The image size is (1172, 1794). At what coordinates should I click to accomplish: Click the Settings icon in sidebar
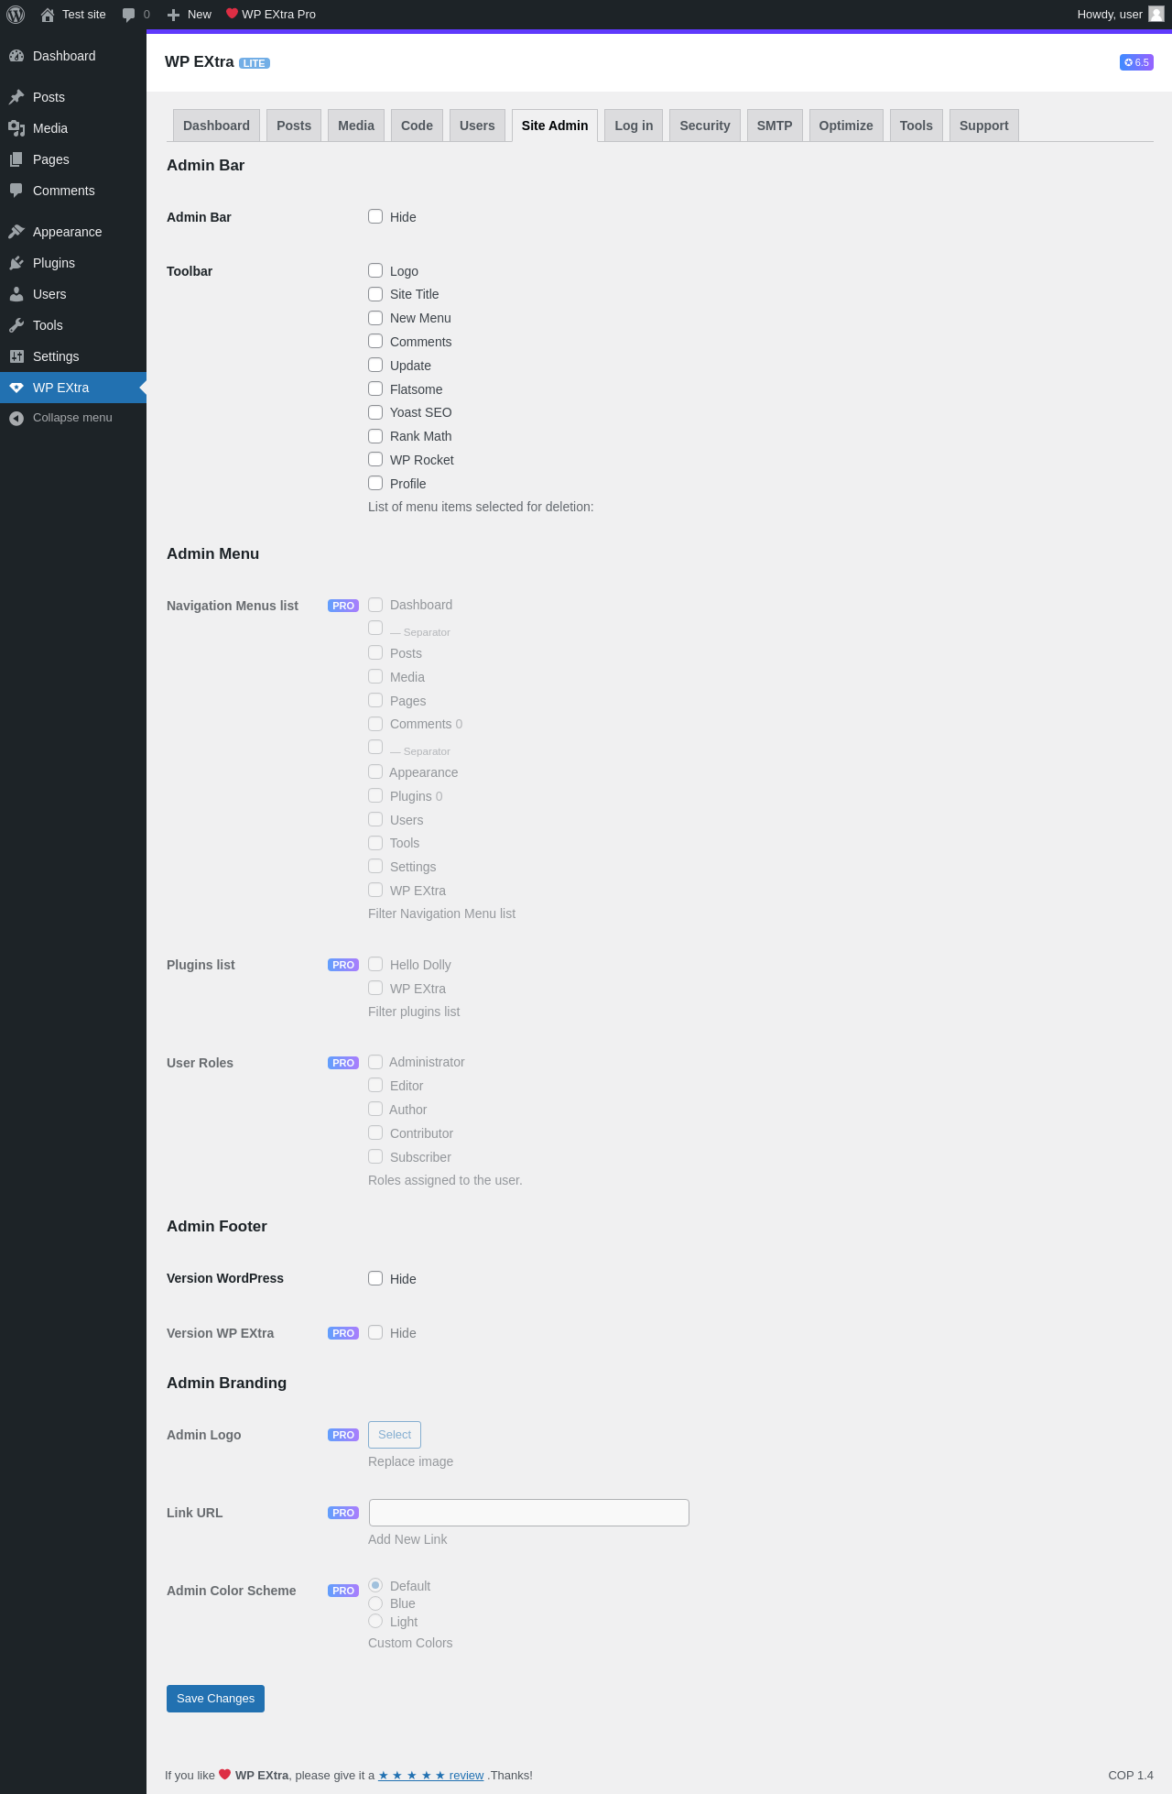[16, 356]
